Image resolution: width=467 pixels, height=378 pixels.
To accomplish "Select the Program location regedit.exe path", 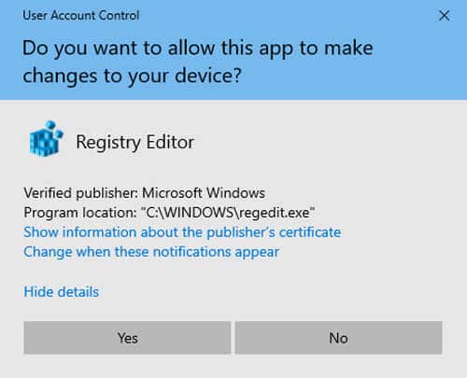I will [x=169, y=213].
